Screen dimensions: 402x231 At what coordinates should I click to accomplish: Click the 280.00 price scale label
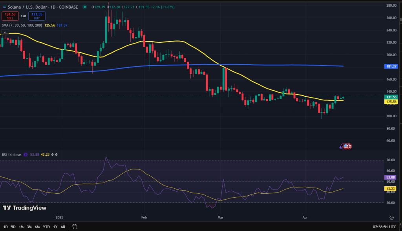(391, 5)
